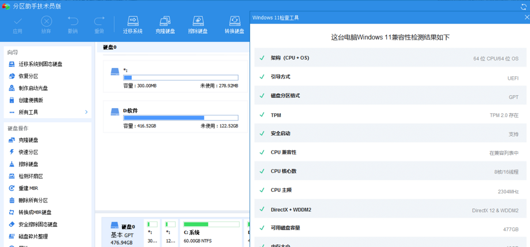Expand the 所有工具 all tools chevron

[86, 112]
